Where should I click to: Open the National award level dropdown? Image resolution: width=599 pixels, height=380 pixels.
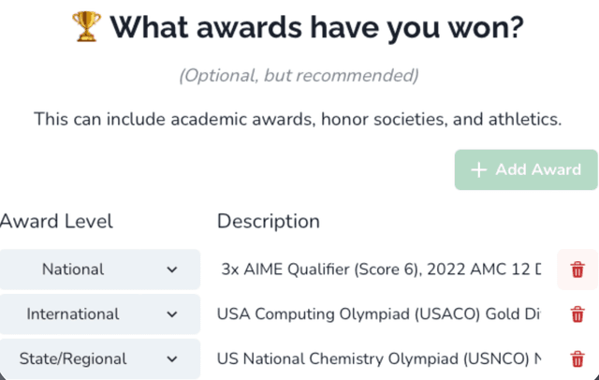click(100, 270)
